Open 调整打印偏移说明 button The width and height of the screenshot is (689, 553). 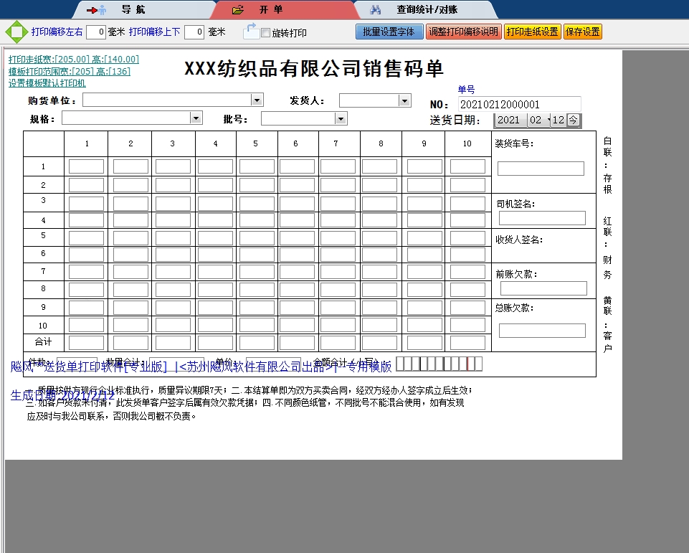(x=462, y=32)
